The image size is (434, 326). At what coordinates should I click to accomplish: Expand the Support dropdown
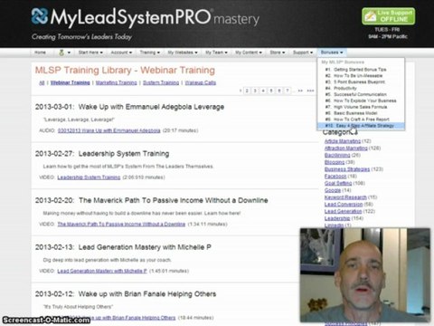click(x=303, y=53)
